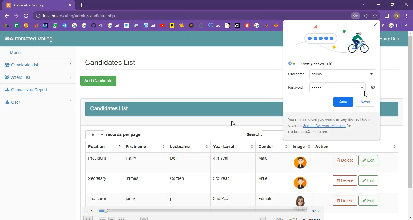413x220 pixels.
Task: Click the video progress slider handle
Action: click(x=105, y=211)
